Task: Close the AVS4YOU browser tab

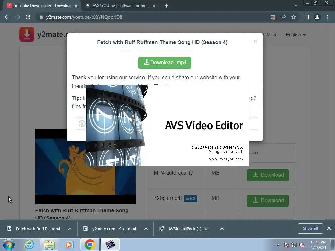Action: tap(154, 6)
